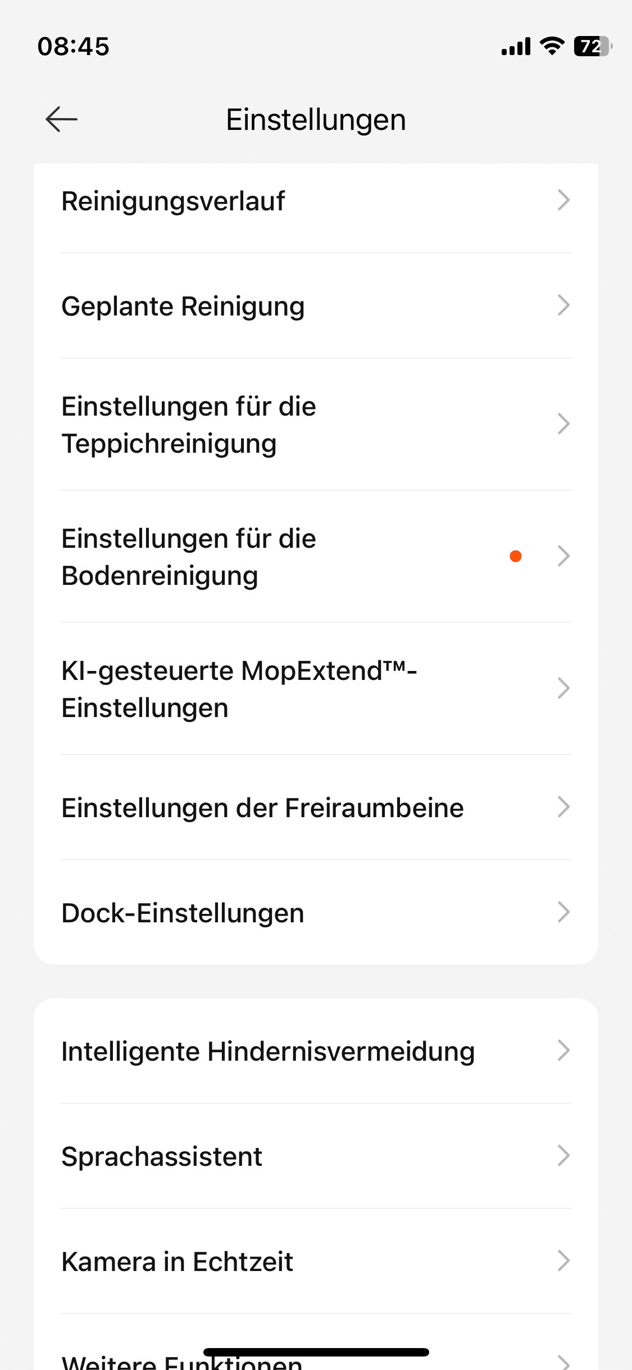The height and width of the screenshot is (1370, 632).
Task: Tap the back arrow icon
Action: 61,119
